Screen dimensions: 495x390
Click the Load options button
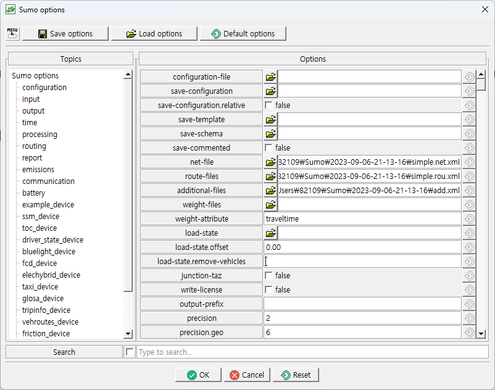pos(154,33)
